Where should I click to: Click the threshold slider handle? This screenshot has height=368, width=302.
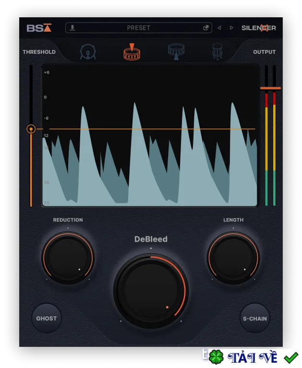point(31,129)
